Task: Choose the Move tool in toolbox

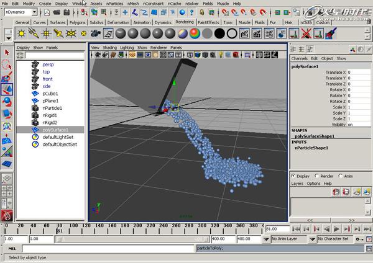Action: [x=7, y=89]
